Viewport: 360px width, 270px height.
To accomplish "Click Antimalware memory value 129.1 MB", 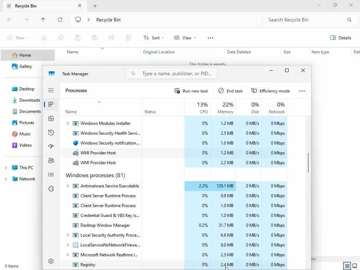I will (225, 186).
